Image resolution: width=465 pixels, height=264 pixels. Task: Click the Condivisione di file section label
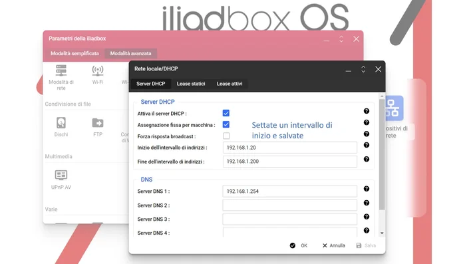point(68,104)
